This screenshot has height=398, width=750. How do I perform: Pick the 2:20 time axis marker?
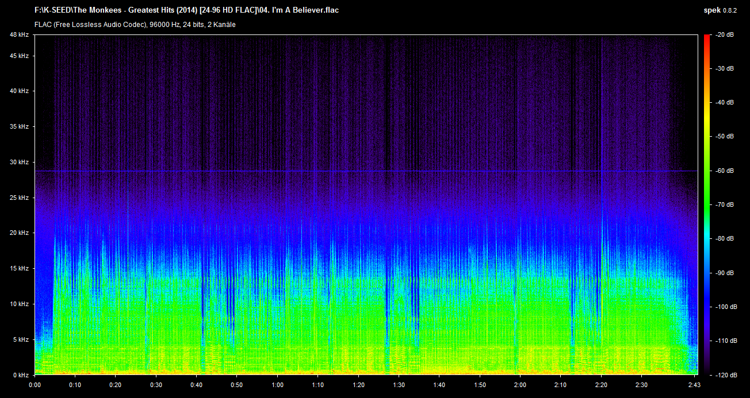tap(601, 385)
